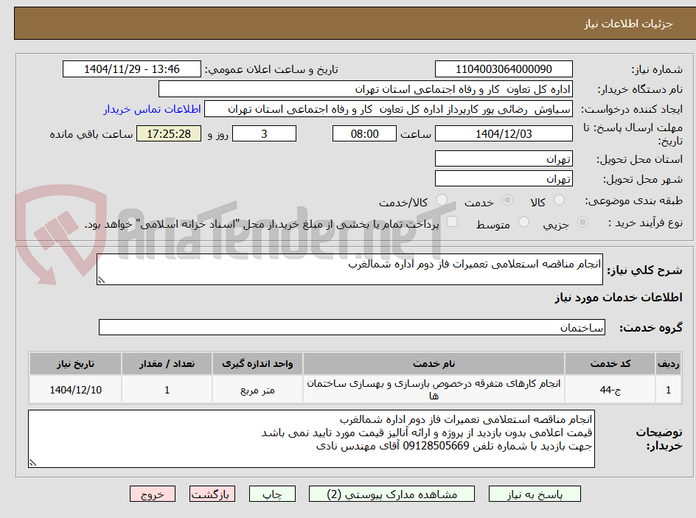Click the remaining time field 17:25:28

click(x=169, y=133)
